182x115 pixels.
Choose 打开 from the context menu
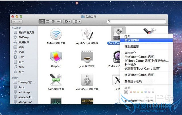[x=146, y=36]
